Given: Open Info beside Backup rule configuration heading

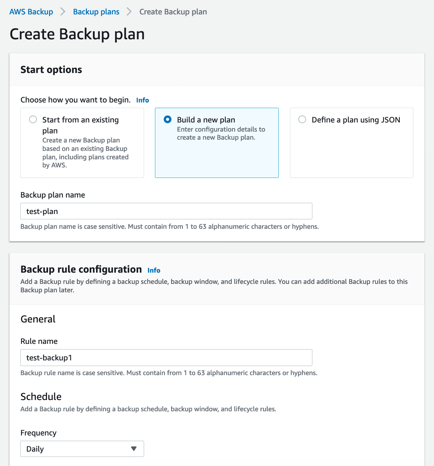Looking at the screenshot, I should click(x=154, y=271).
